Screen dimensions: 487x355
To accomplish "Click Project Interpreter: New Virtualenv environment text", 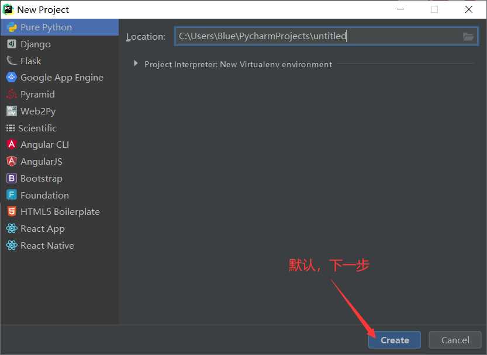I will 238,64.
